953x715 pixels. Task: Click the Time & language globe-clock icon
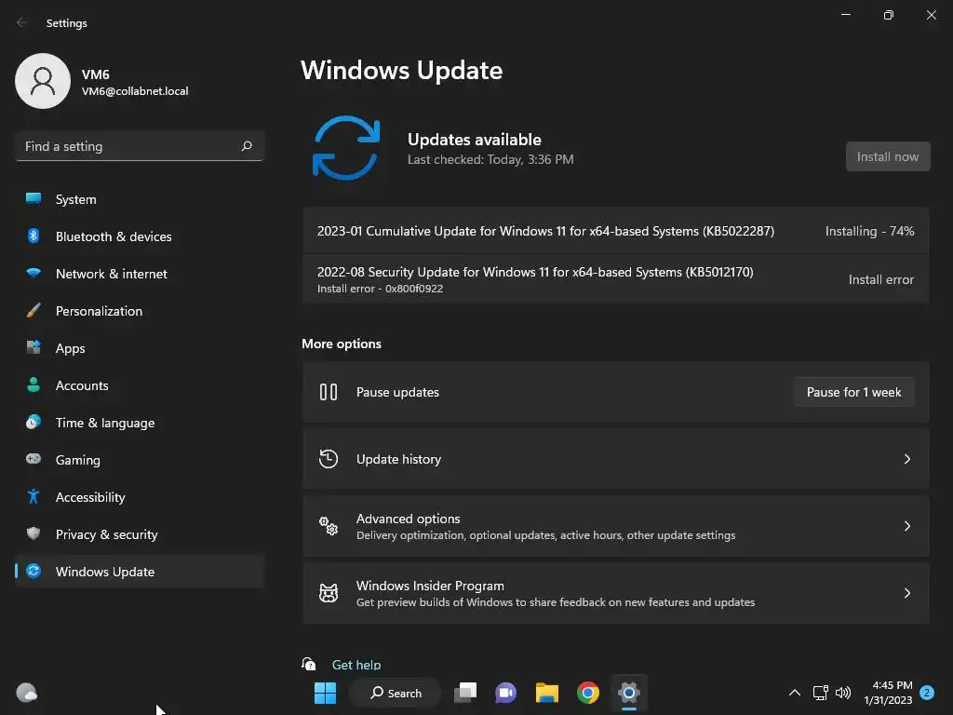[34, 422]
